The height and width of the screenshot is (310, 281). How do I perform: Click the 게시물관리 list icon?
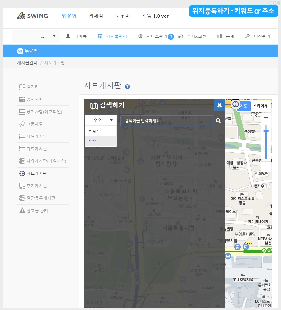click(x=100, y=36)
